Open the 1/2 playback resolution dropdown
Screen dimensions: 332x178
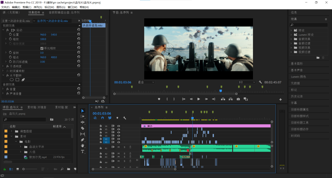247,82
